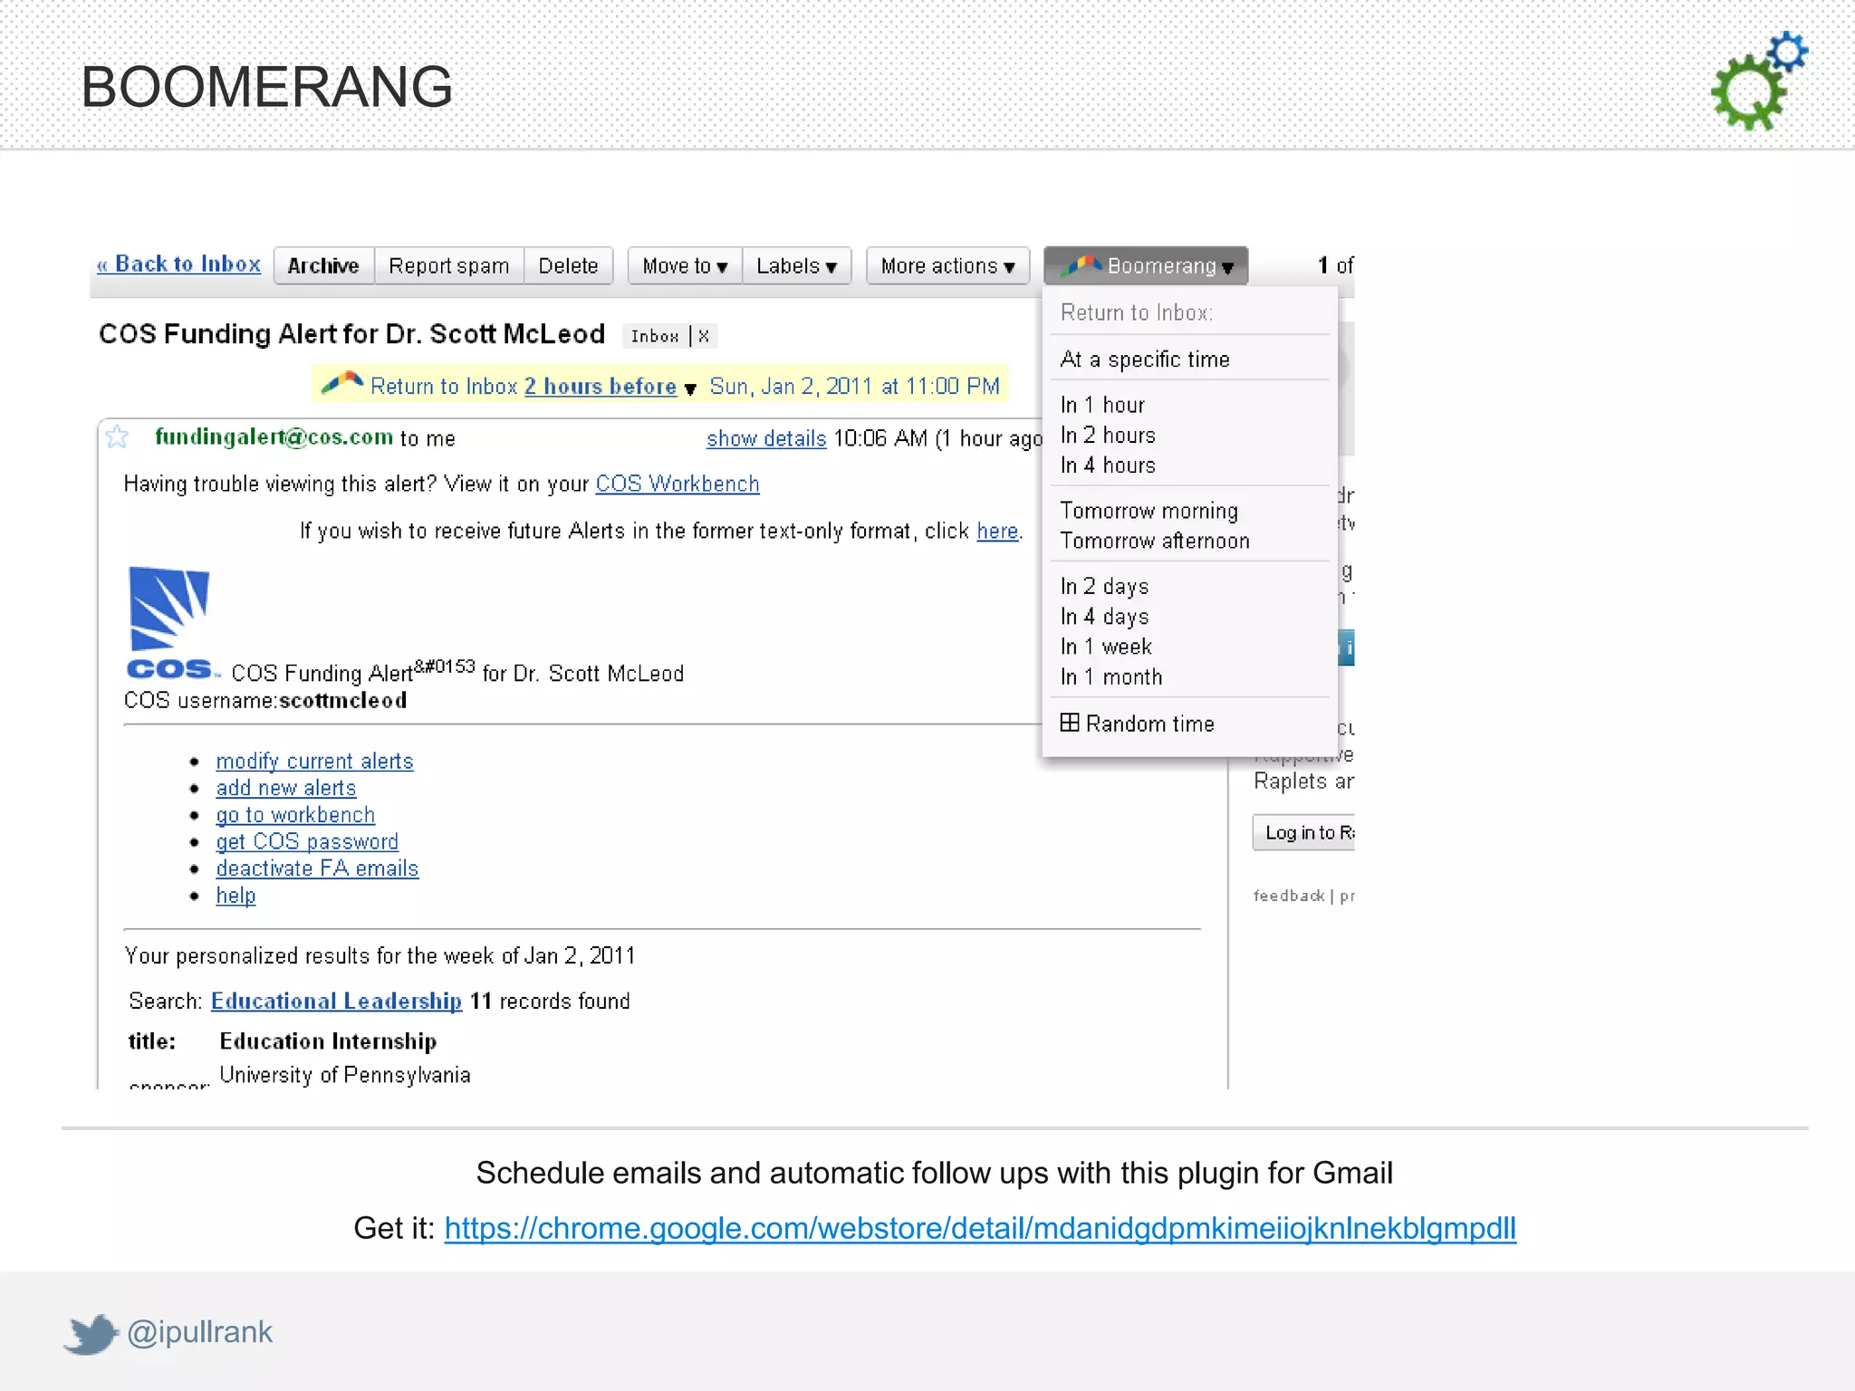Choose Tomorrow morning option
Viewport: 1855px width, 1391px height.
1149,511
